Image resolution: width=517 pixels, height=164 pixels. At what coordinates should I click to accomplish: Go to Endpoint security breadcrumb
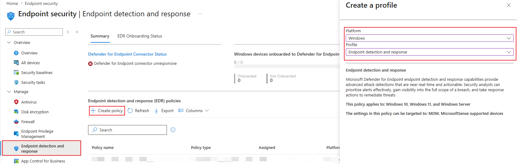click(41, 3)
